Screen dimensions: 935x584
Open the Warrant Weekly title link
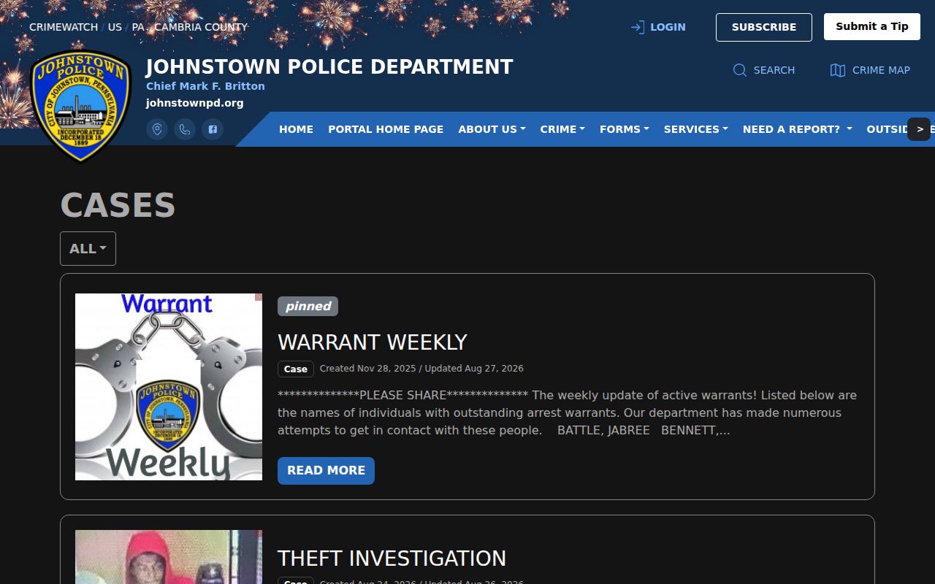[372, 342]
